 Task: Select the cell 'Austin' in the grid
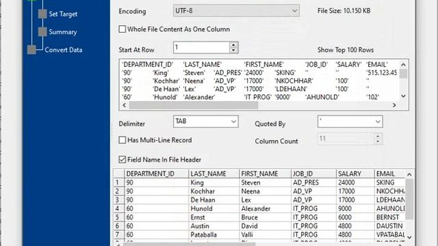tap(214, 226)
